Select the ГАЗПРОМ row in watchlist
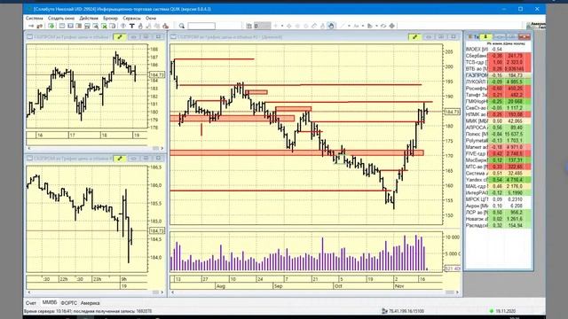The width and height of the screenshot is (568, 319). (498, 75)
